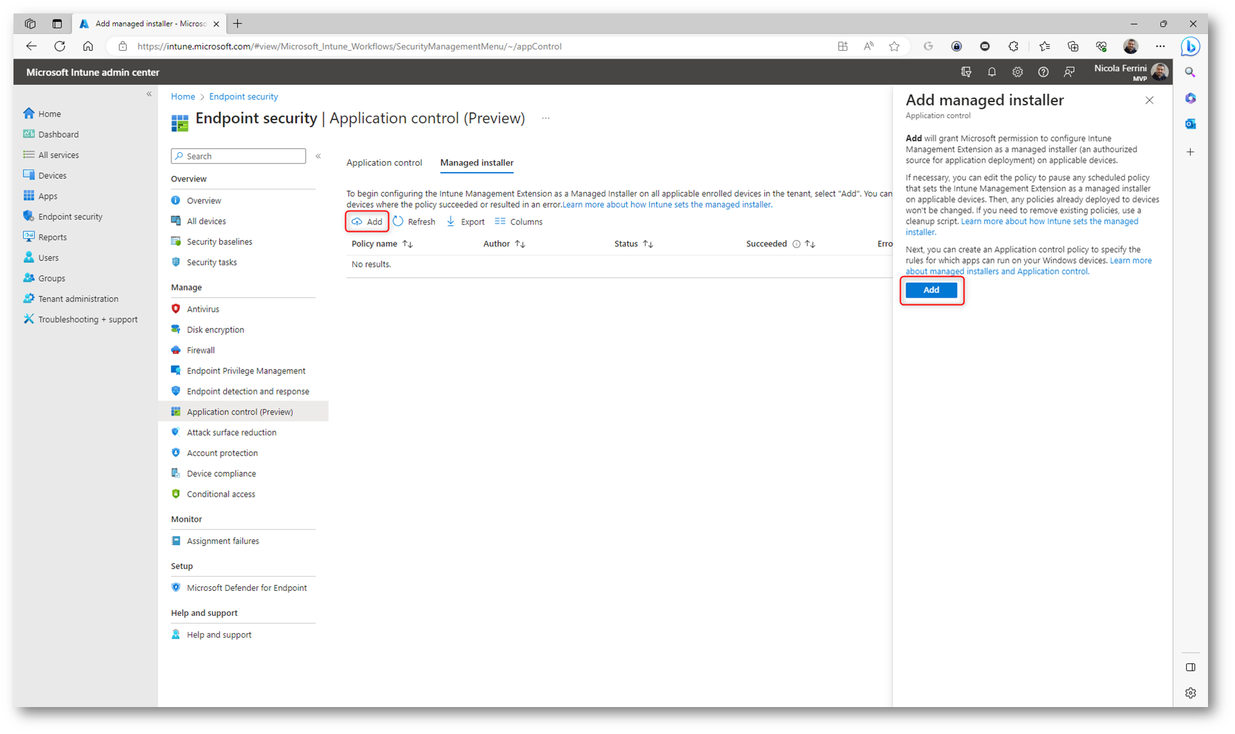Image resolution: width=1235 pixels, height=734 pixels.
Task: Sort by Policy name column
Action: [381, 244]
